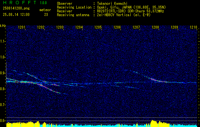Click the meteor count value 23
Image resolution: width=200 pixels, height=127 pixels.
46,15
